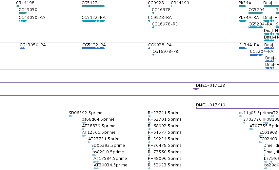Click the Pk34A-RA transcript glyph
Viewport: 279px width, 170px height.
point(243,21)
